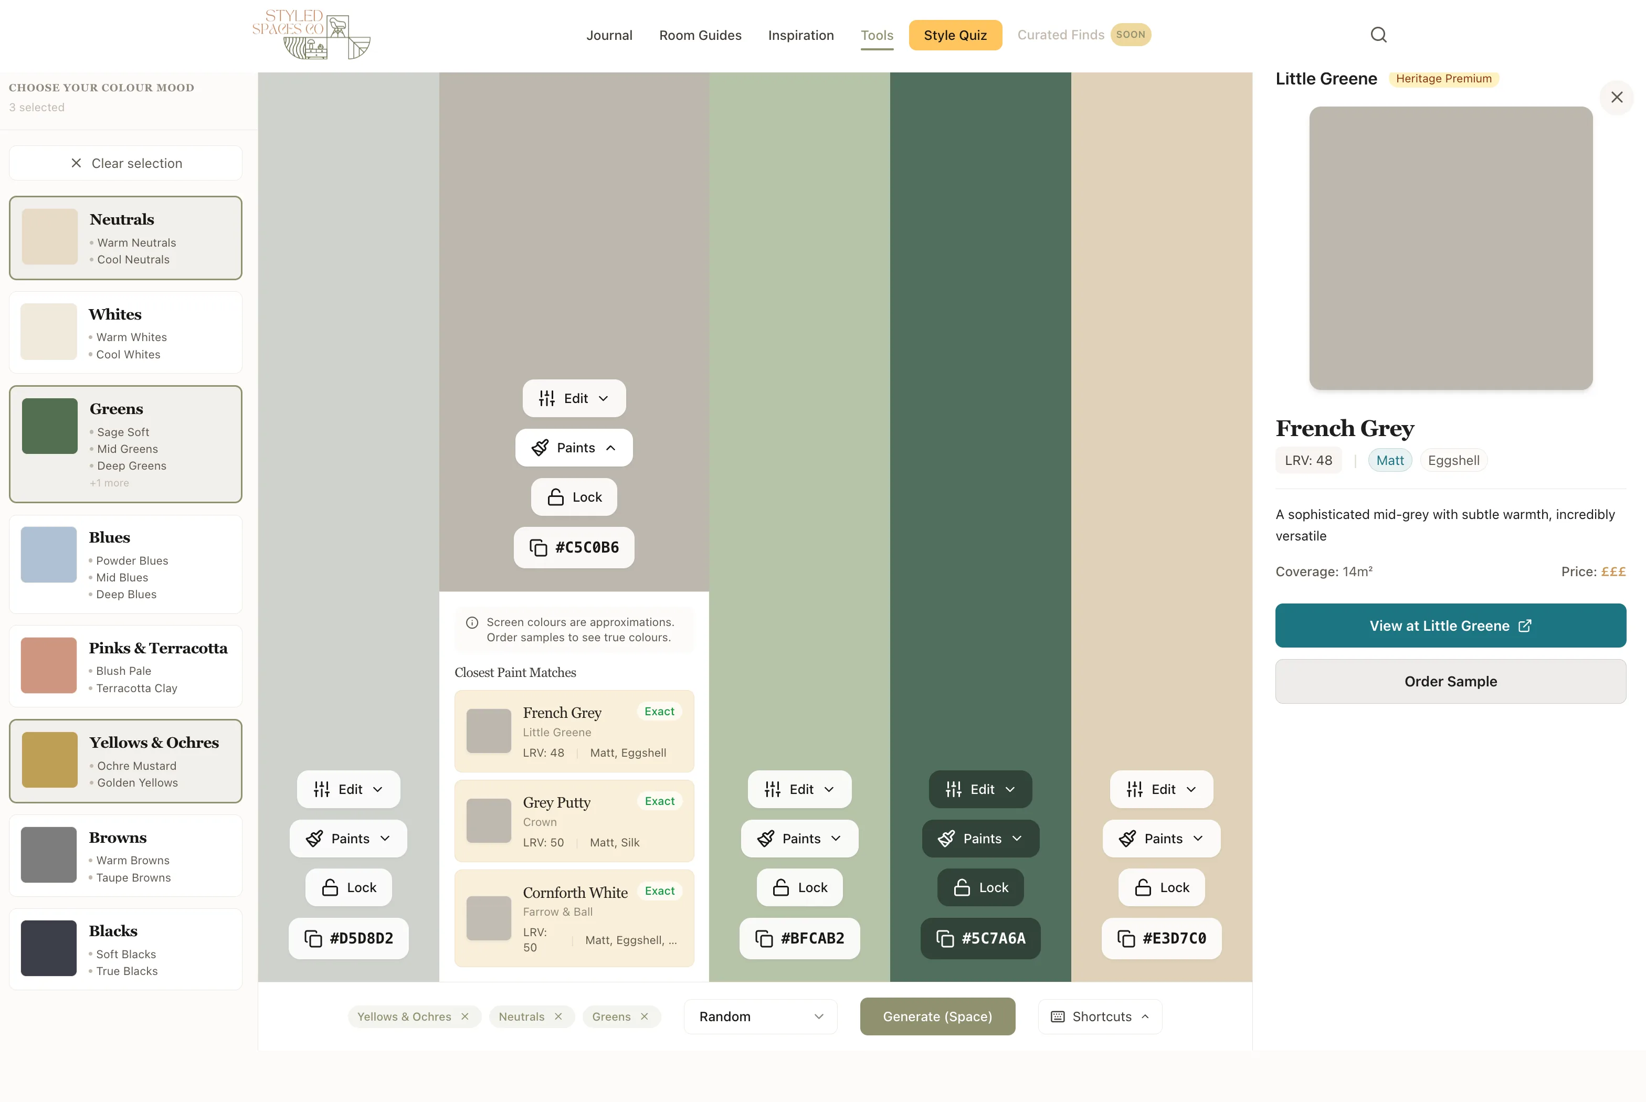Image resolution: width=1646 pixels, height=1102 pixels.
Task: Copy hex code #D5D8D2
Action: 348,938
